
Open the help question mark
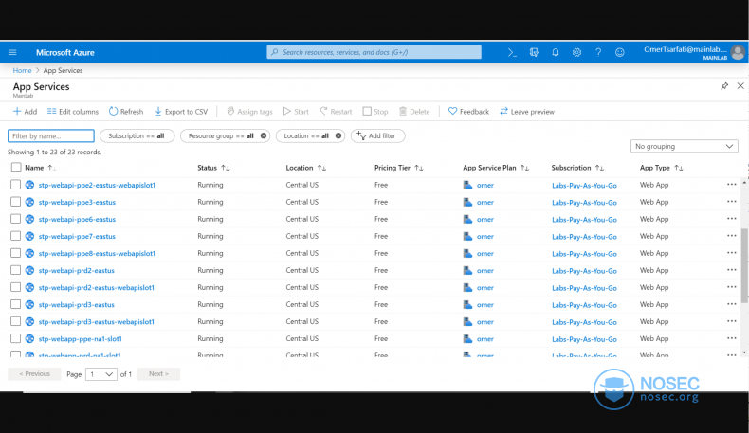click(x=598, y=52)
